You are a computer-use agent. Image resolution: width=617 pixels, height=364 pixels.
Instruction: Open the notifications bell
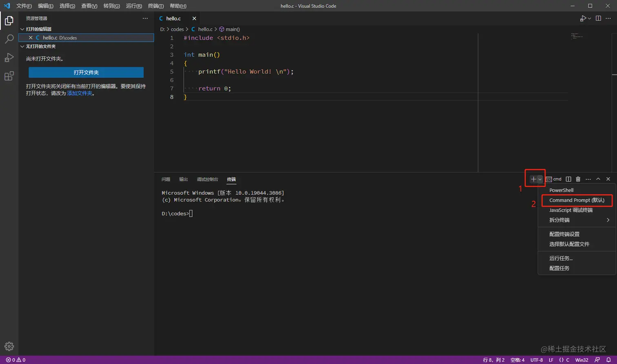tap(608, 360)
